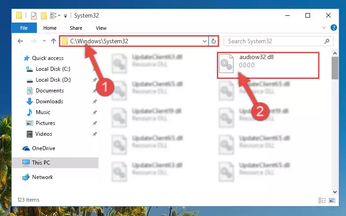346x216 pixels.
Task: Switch to the Home ribbon tab
Action: point(50,28)
